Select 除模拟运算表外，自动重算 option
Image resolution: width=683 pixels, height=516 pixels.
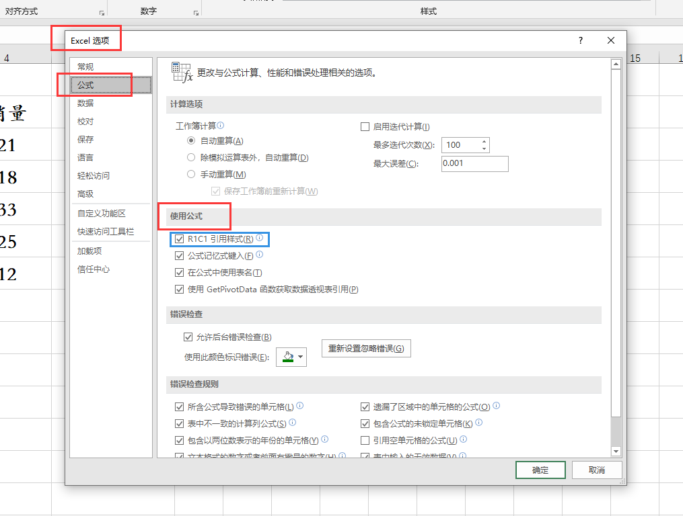(x=191, y=157)
